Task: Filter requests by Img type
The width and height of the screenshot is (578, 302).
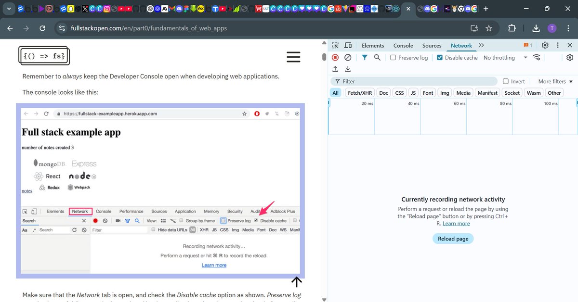Action: pyautogui.click(x=445, y=93)
